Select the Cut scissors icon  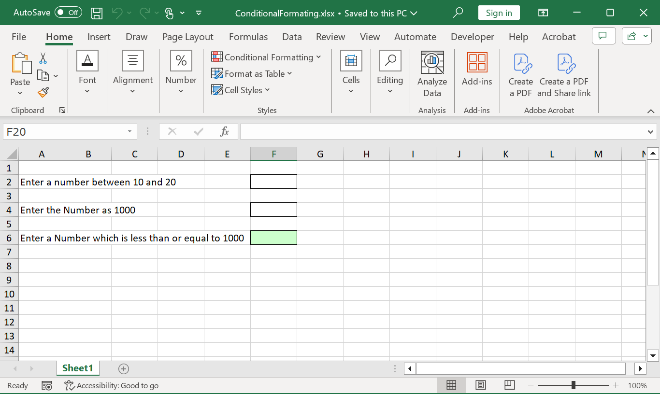[x=43, y=58]
